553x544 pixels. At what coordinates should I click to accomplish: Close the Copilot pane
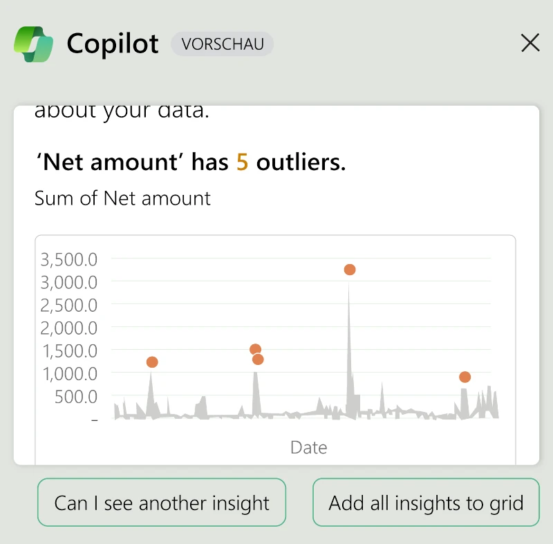coord(530,44)
